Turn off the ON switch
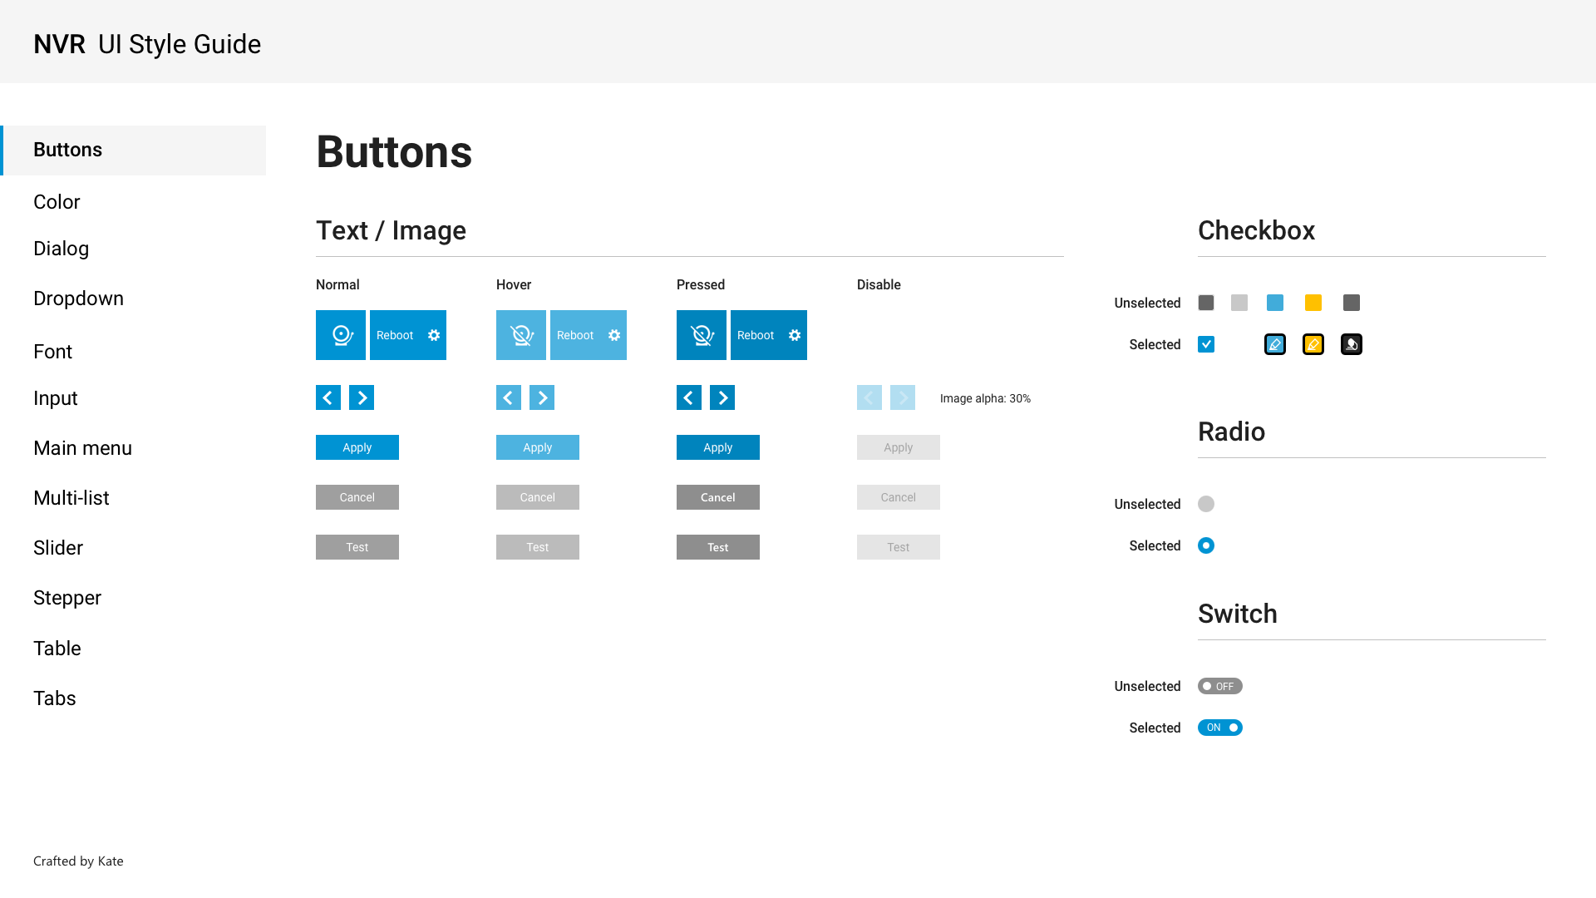 click(x=1219, y=728)
